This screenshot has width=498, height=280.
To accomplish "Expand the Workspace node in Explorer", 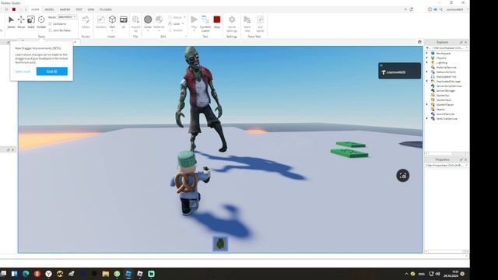I will [427, 54].
